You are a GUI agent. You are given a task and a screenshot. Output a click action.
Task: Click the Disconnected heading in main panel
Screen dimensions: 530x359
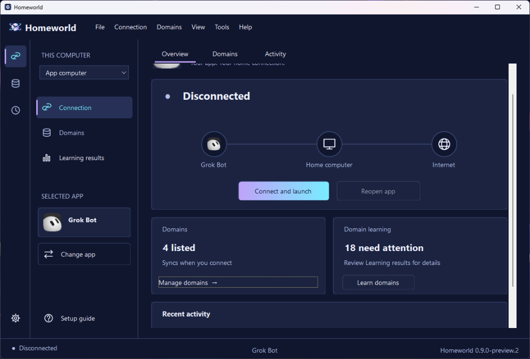pos(216,96)
